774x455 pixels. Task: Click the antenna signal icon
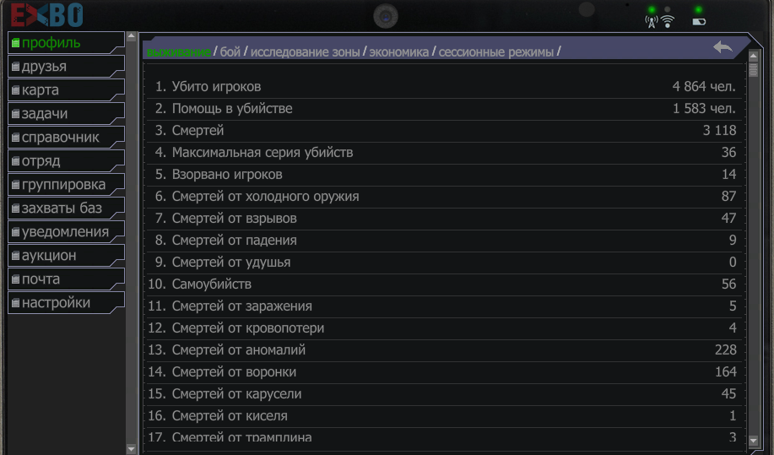652,22
